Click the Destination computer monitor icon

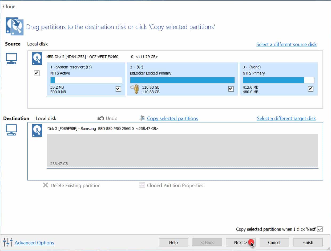(x=11, y=130)
